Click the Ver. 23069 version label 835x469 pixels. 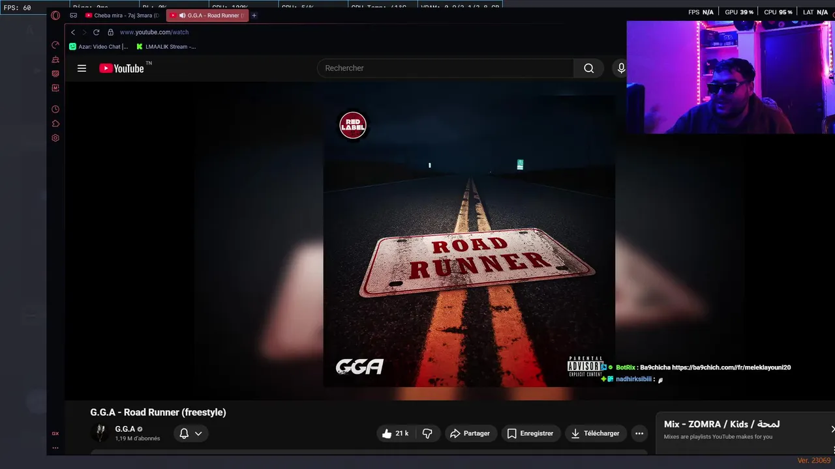click(x=813, y=461)
